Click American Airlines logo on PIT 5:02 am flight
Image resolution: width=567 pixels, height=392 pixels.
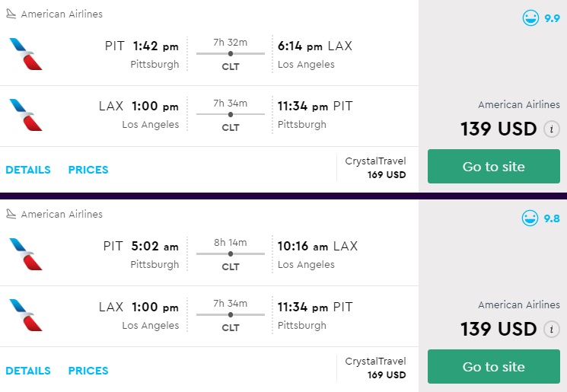tap(26, 254)
